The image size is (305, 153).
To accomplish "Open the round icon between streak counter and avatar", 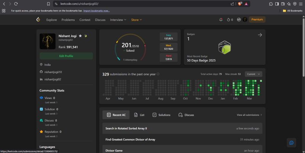I will point(239,20).
